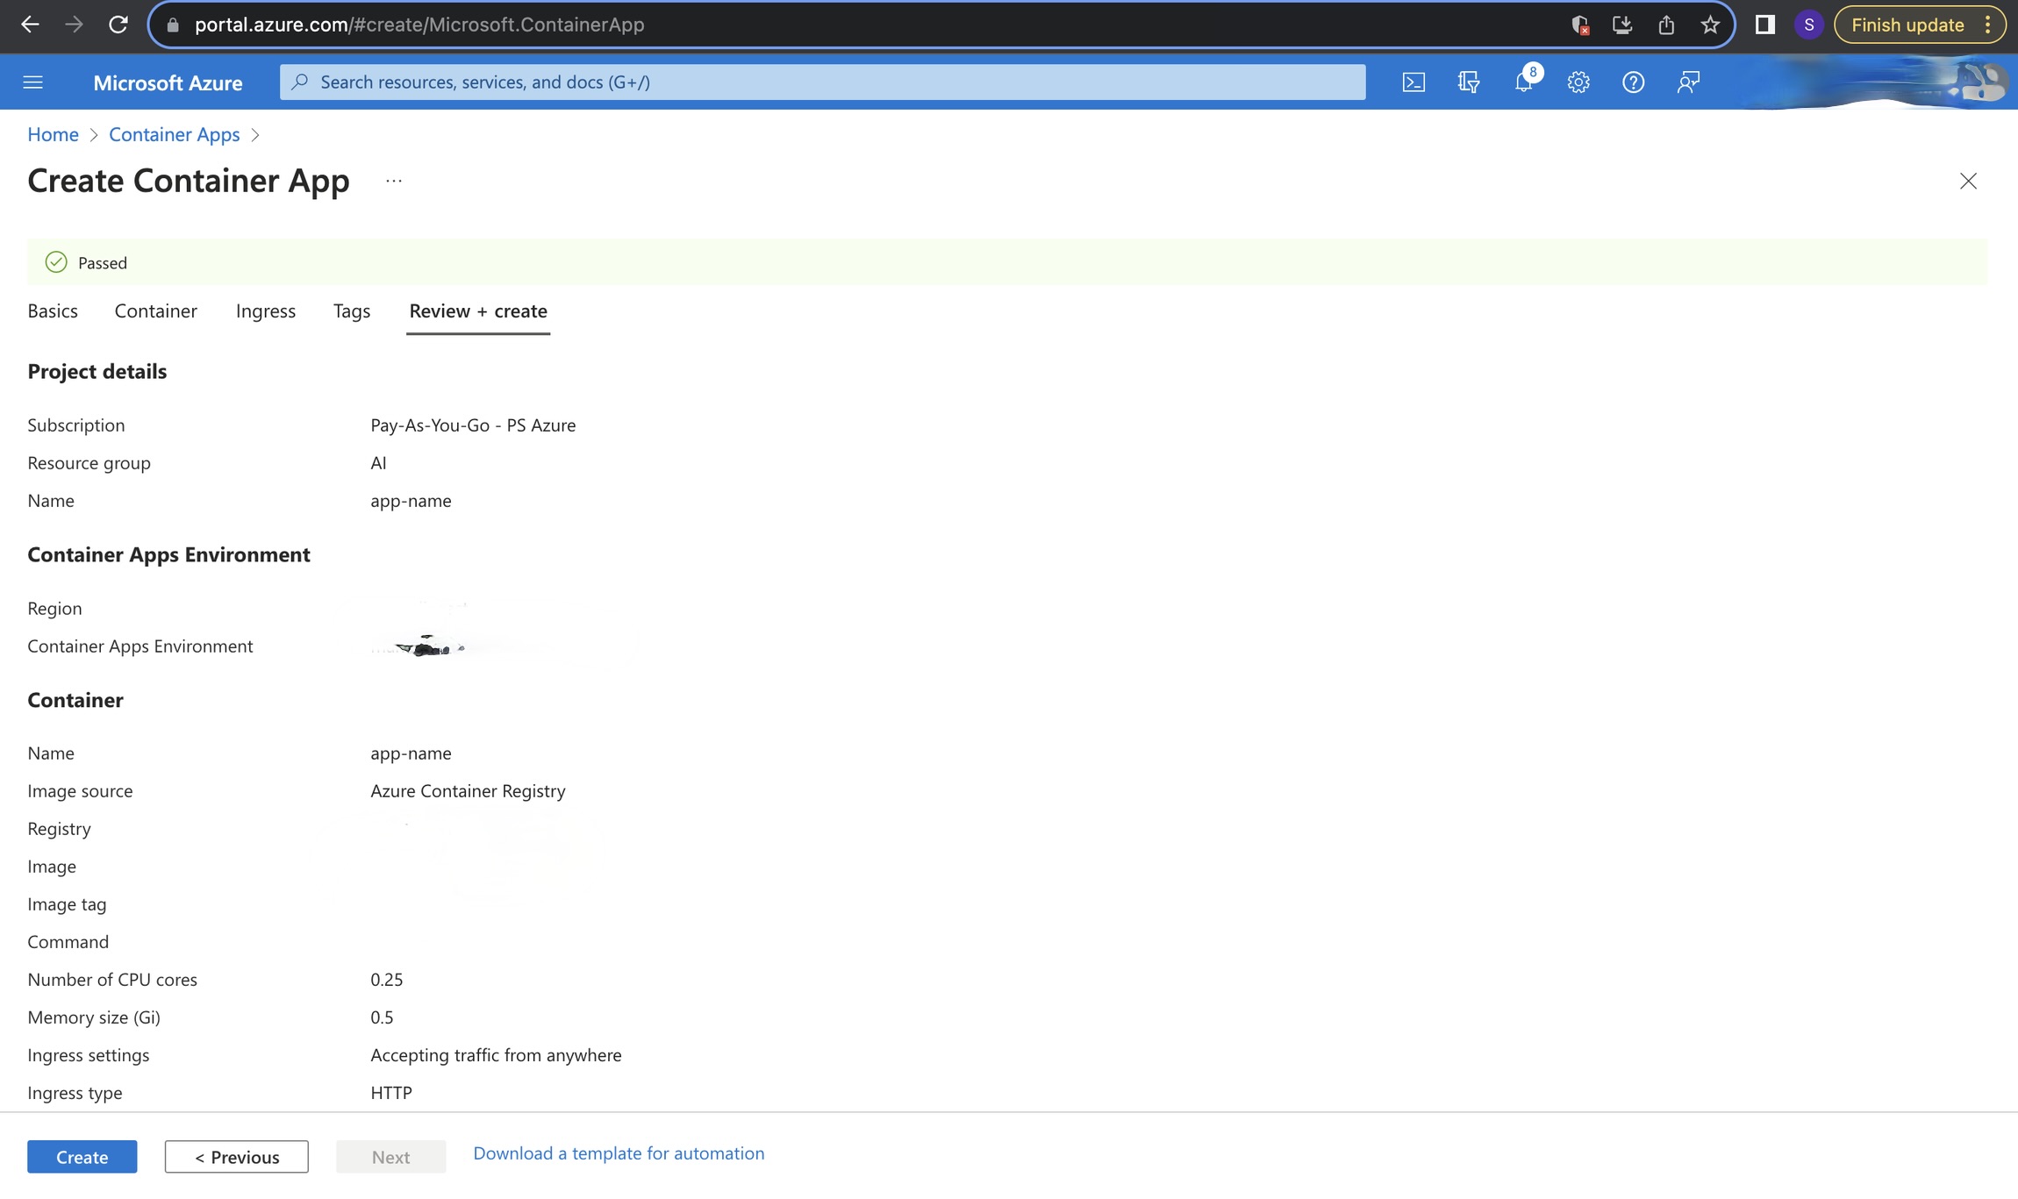Open the Feedback icon in the Azure toolbar
The height and width of the screenshot is (1199, 2018).
click(1686, 82)
